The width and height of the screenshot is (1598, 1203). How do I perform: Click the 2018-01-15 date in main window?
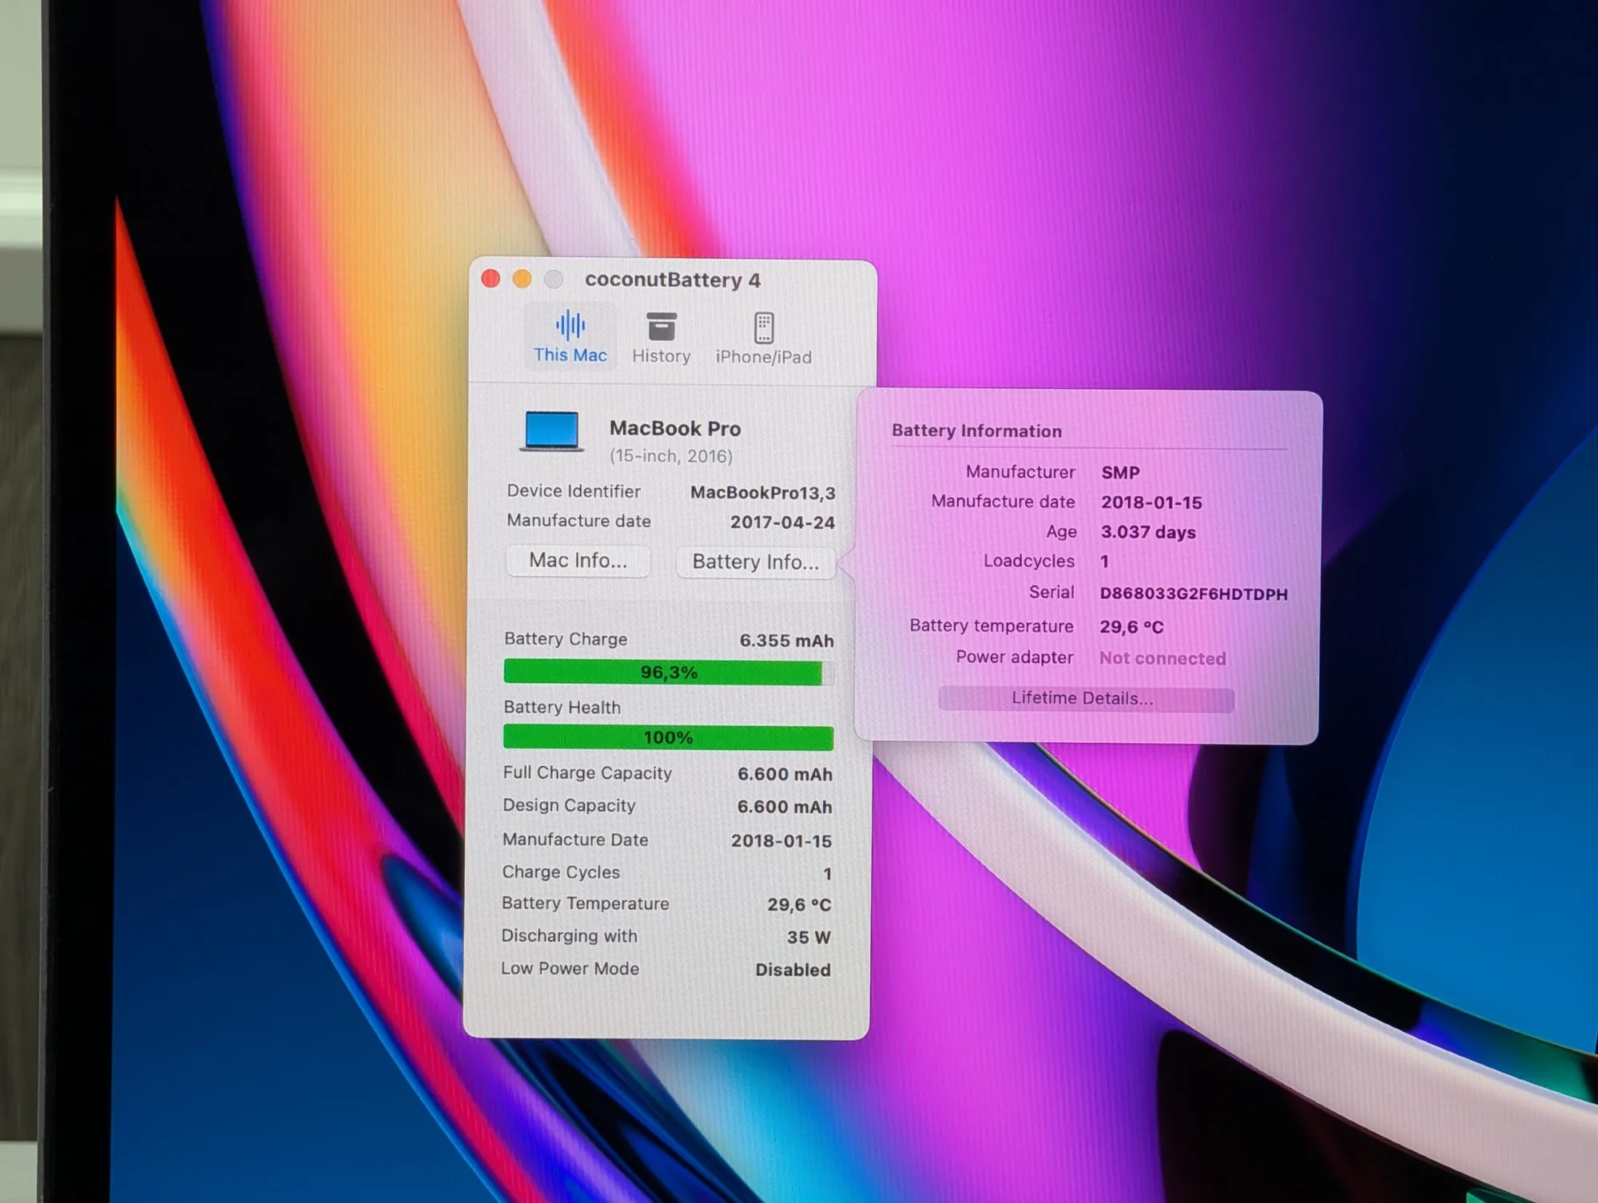tap(781, 841)
